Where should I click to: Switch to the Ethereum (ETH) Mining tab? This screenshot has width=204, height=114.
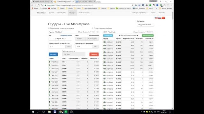point(42,2)
